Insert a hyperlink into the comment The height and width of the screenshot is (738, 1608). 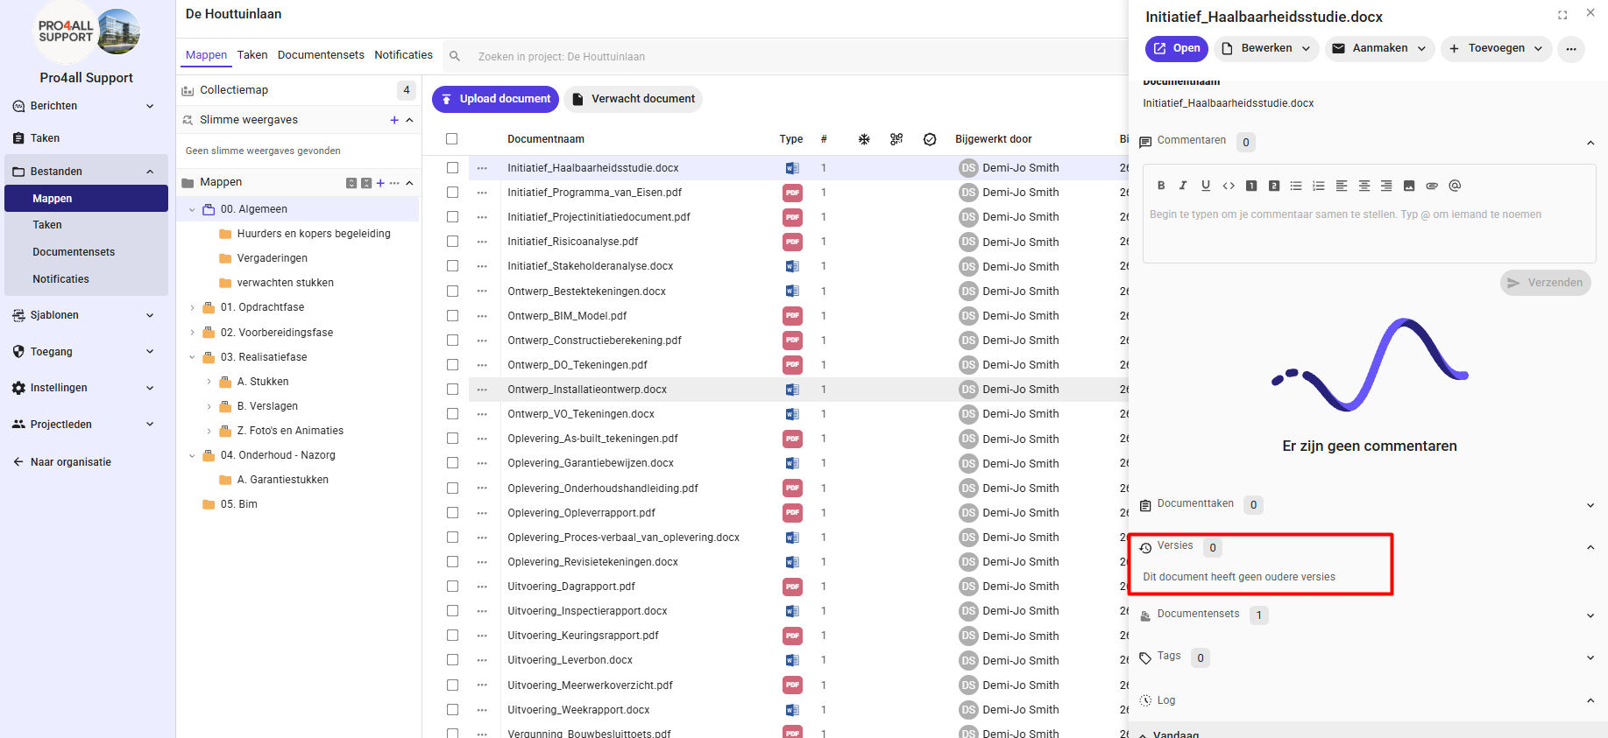[x=1432, y=186]
